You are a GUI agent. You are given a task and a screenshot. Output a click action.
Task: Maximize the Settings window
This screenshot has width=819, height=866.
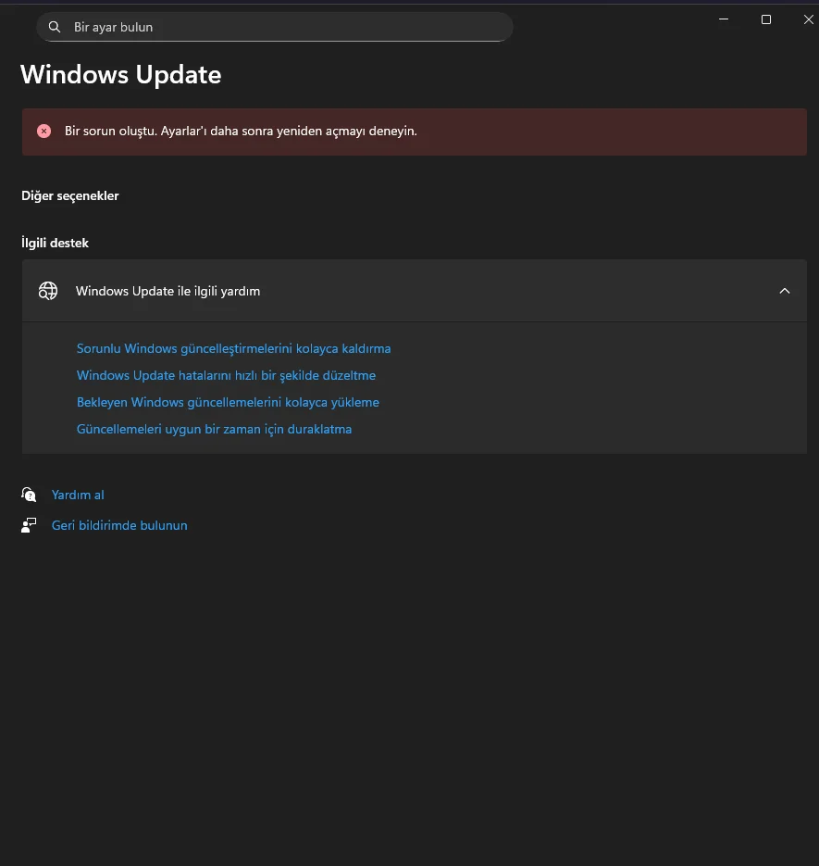[766, 19]
